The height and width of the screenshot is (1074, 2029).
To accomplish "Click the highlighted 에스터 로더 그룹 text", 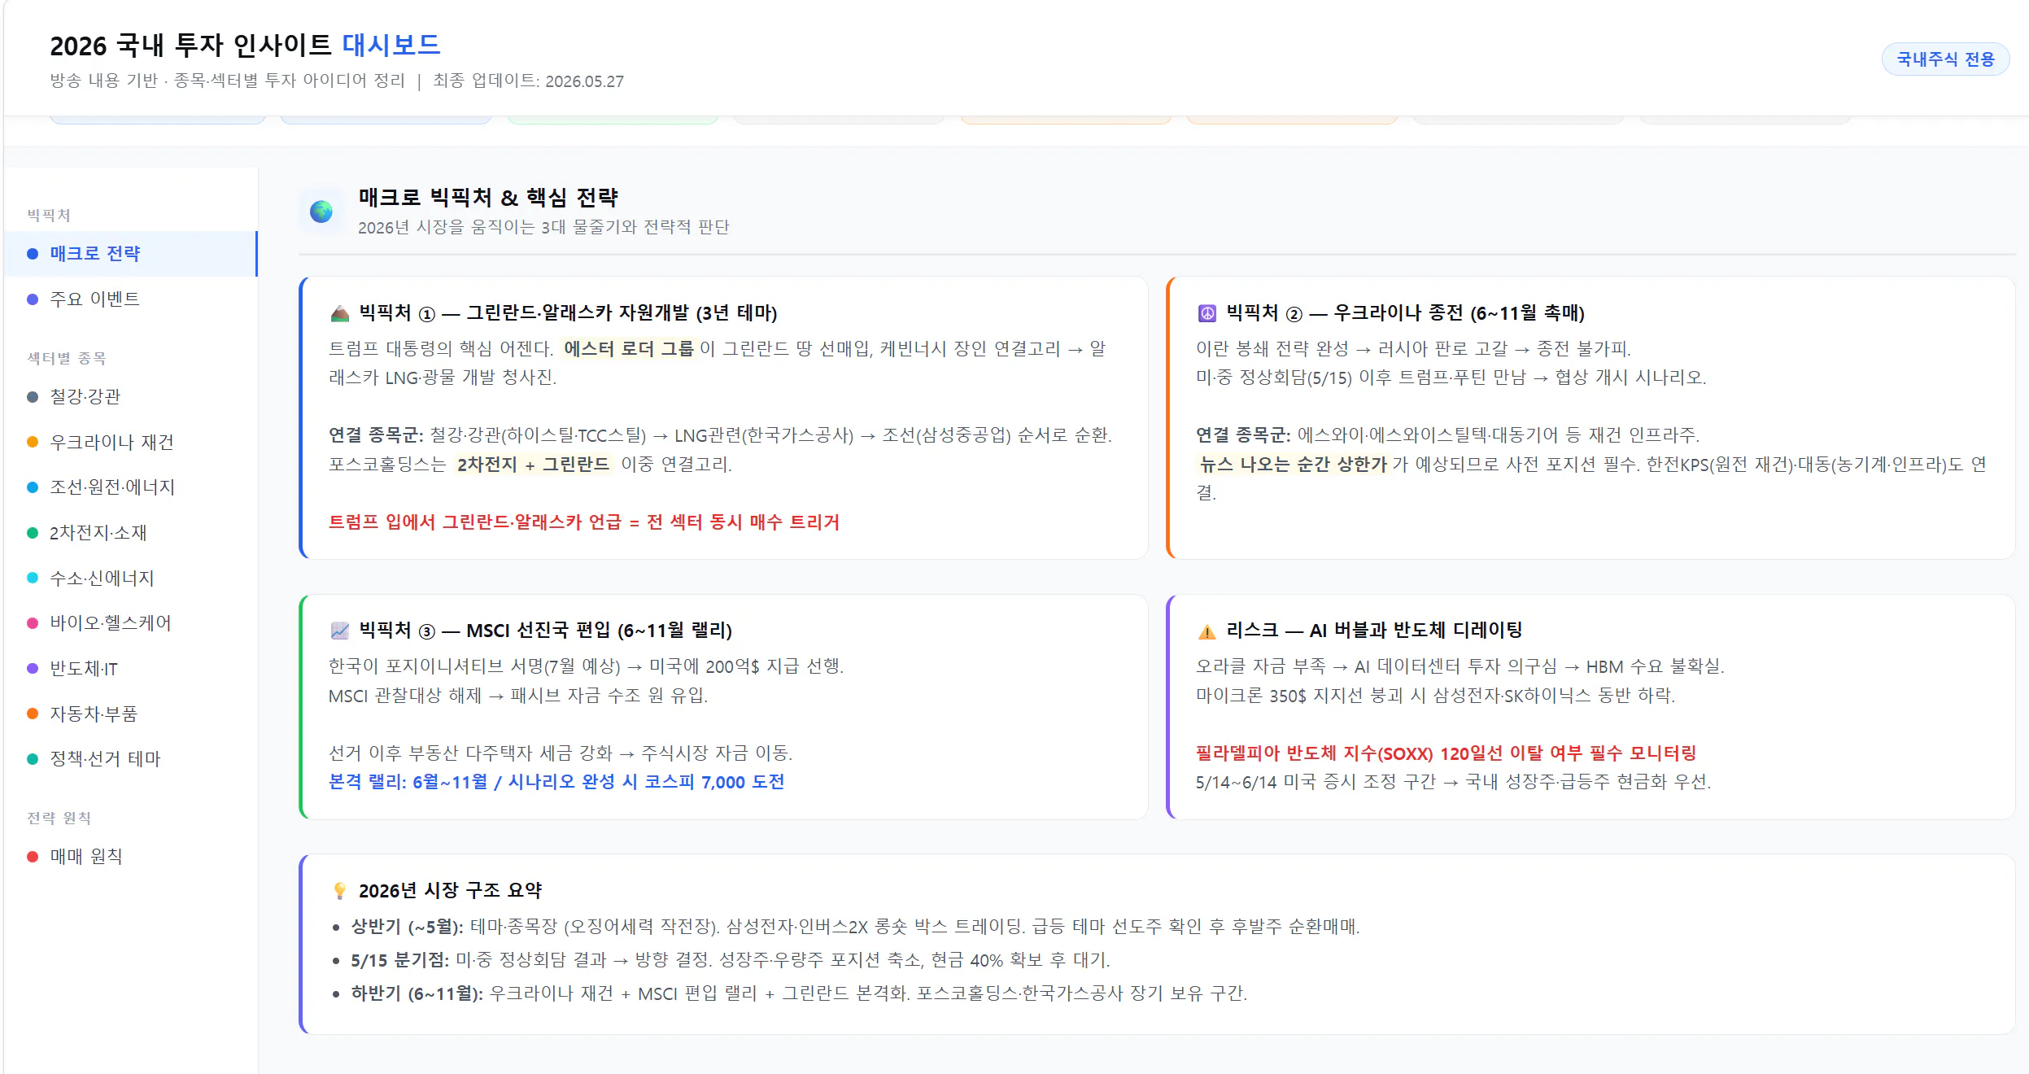I will (x=629, y=349).
